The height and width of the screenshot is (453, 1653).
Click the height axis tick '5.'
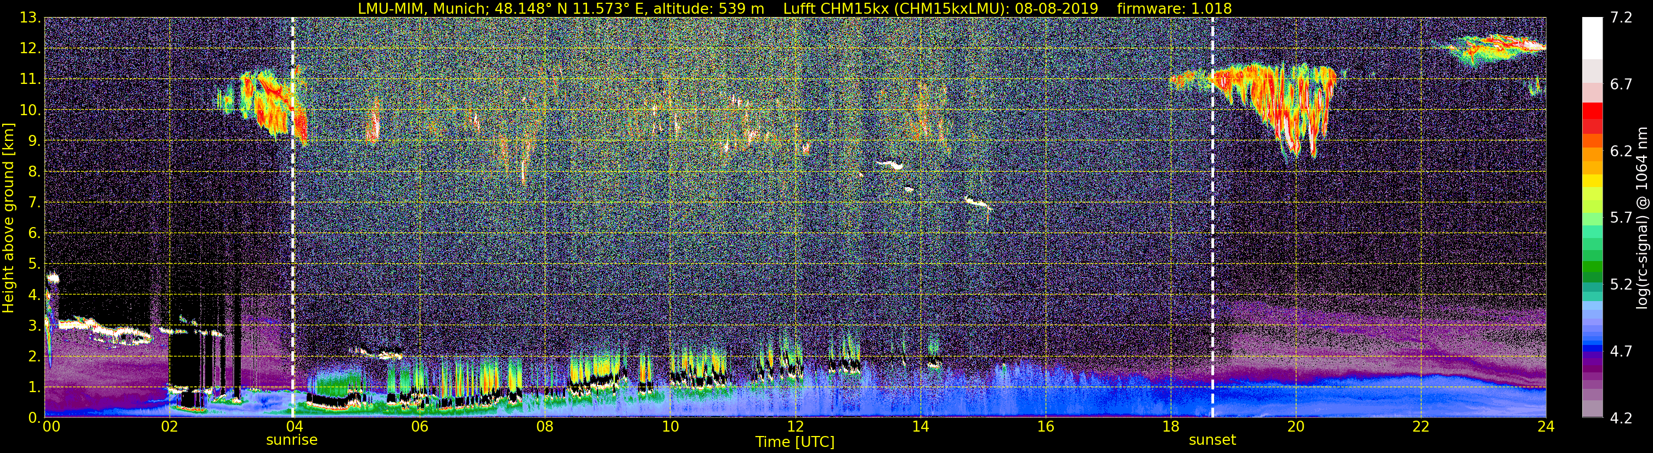(x=34, y=264)
